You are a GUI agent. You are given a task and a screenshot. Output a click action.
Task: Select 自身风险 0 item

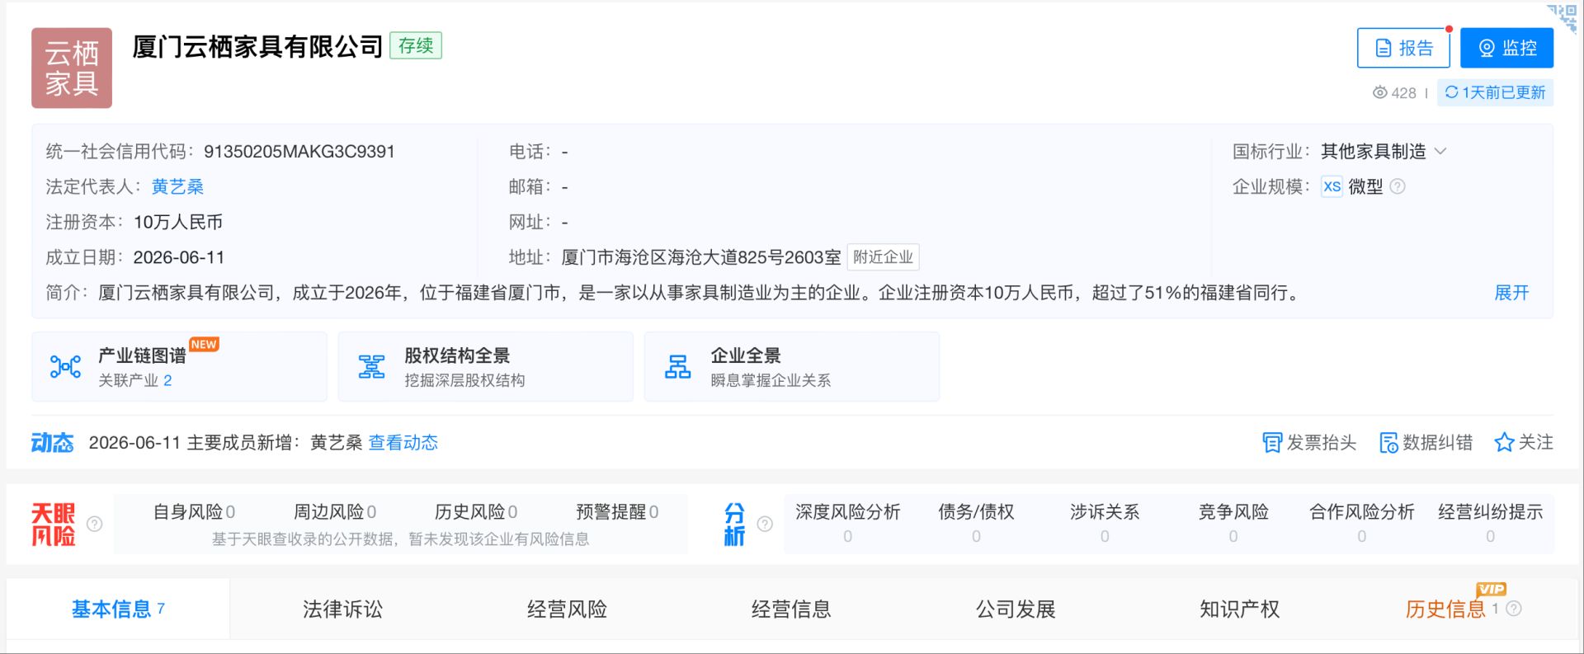coord(194,512)
